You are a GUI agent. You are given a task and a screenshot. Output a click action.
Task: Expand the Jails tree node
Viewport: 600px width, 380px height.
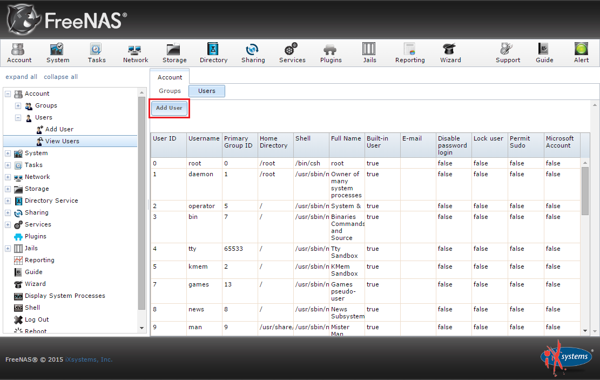coord(8,248)
